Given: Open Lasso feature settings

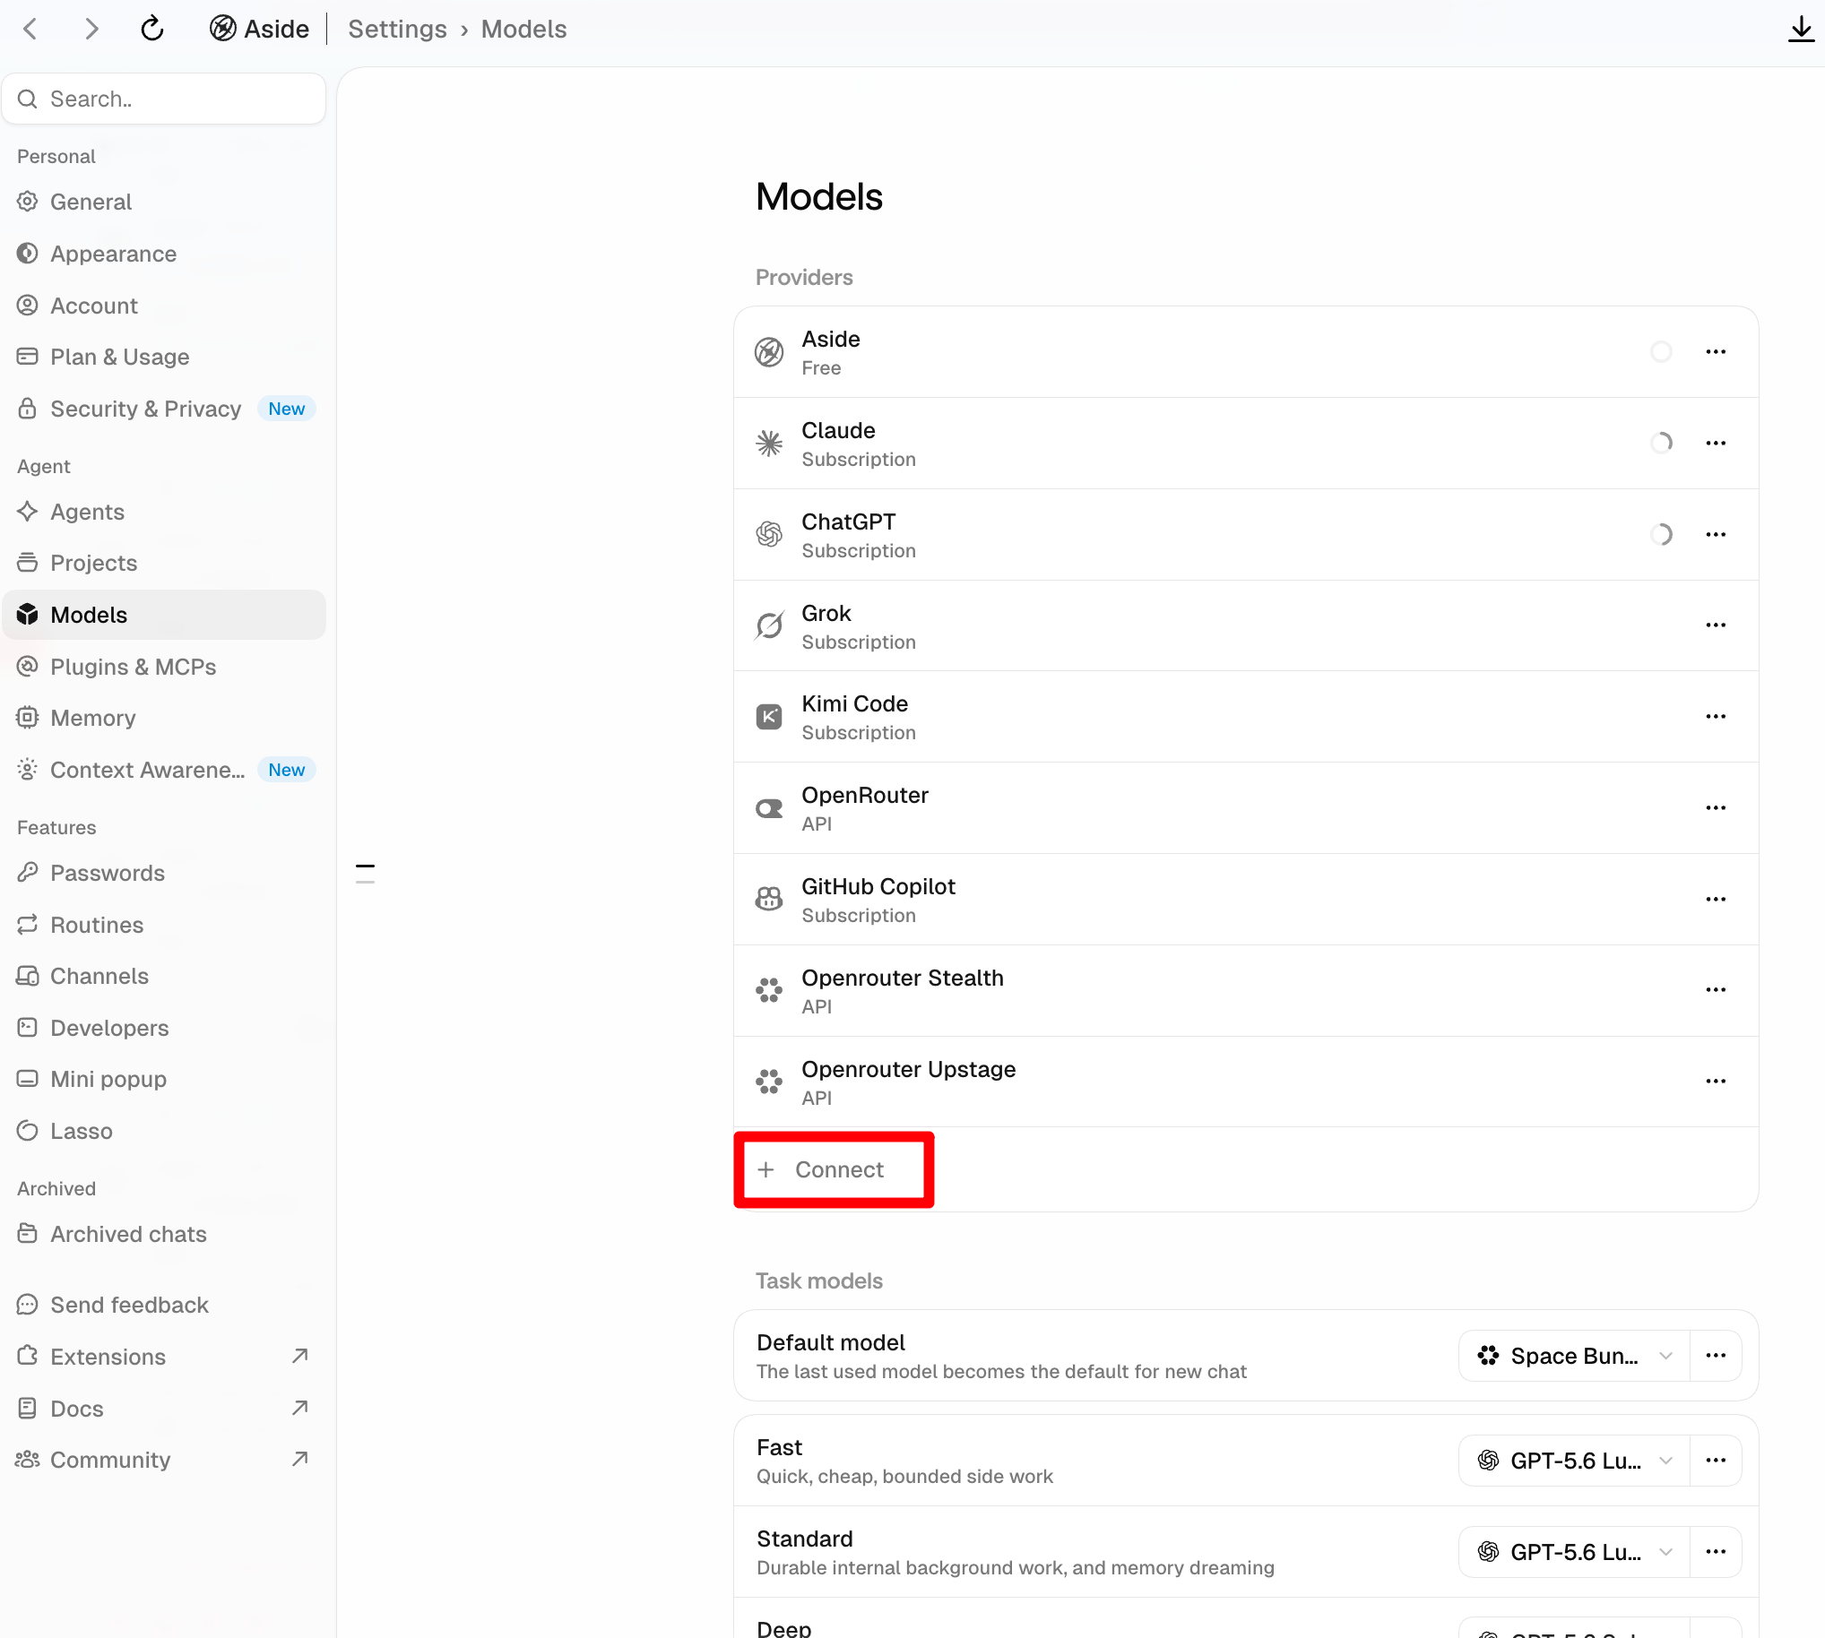Looking at the screenshot, I should (x=164, y=1132).
